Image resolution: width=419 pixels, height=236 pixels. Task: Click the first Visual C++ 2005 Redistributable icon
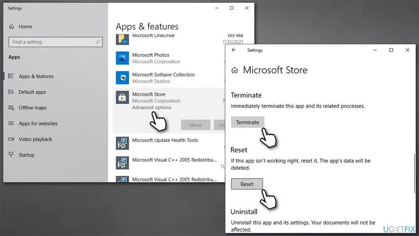[x=122, y=163]
